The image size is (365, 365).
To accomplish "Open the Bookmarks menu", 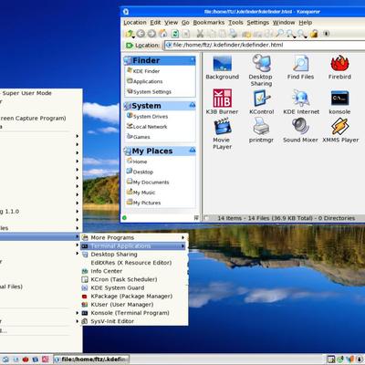I will tap(209, 23).
